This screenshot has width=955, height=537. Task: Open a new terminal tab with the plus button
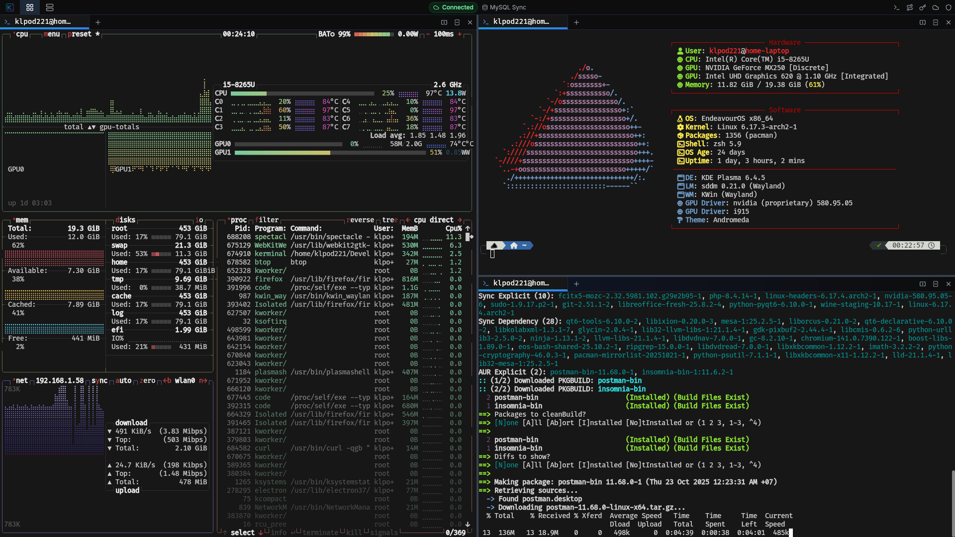point(97,22)
